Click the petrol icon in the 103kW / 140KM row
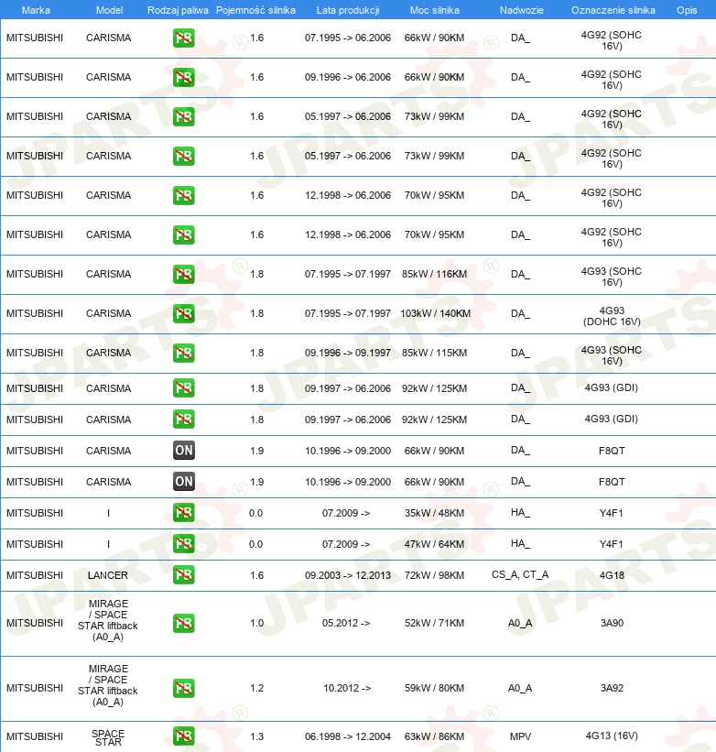 click(x=183, y=313)
